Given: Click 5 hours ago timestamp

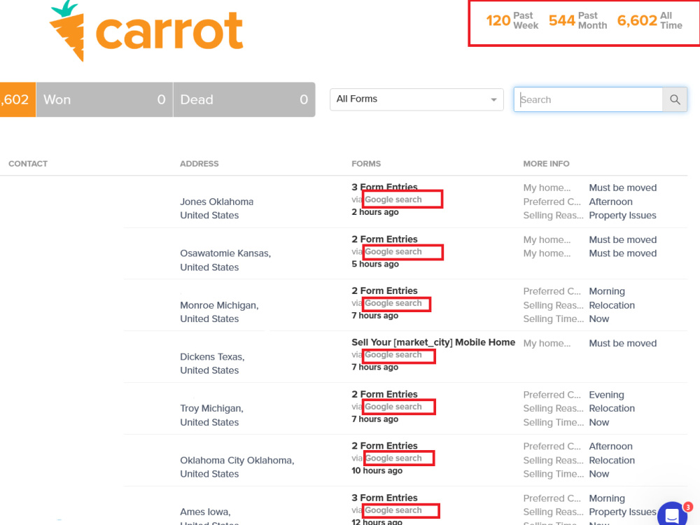Looking at the screenshot, I should [x=375, y=264].
